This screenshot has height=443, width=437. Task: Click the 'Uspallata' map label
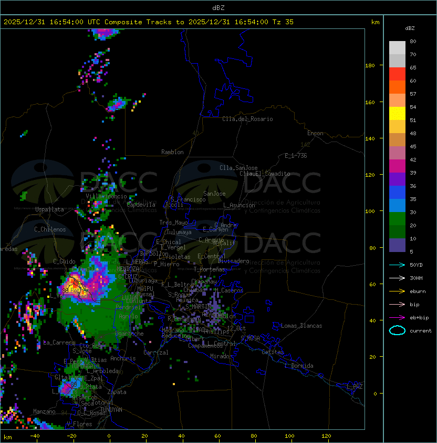[x=49, y=209]
